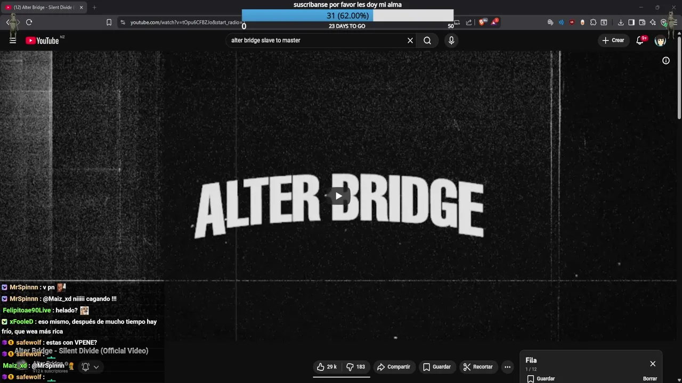Open site settings icon in address bar
682x383 pixels.
point(123,22)
